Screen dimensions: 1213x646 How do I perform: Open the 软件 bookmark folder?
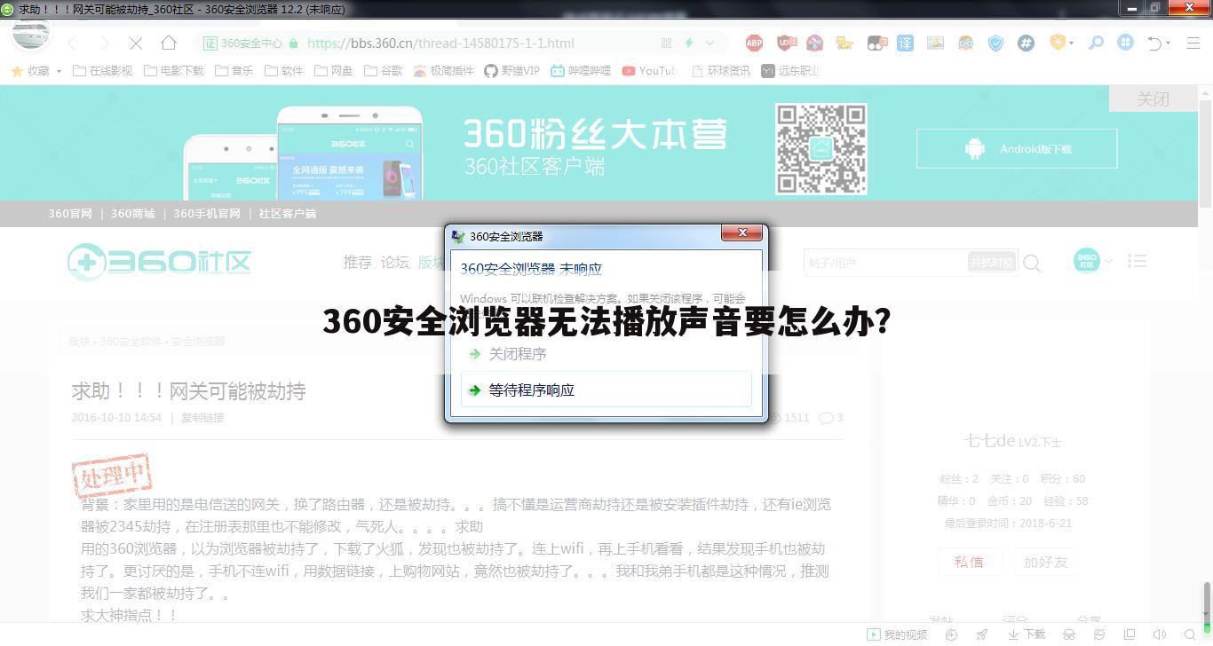pyautogui.click(x=283, y=70)
